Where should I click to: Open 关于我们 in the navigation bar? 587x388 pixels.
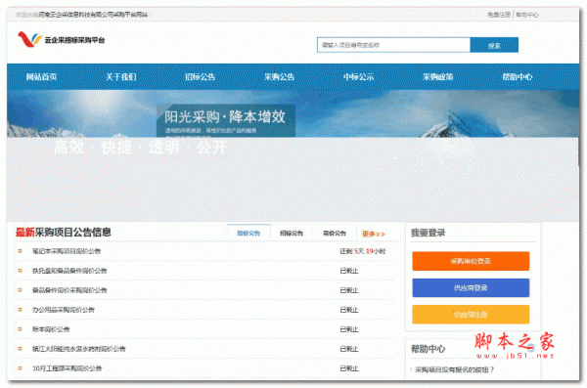121,76
